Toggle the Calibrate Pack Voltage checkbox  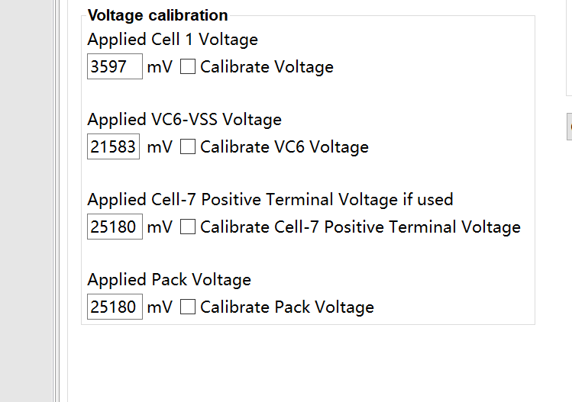point(188,307)
